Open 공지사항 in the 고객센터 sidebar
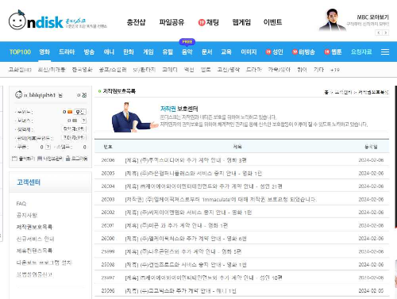397x299 pixels. tap(27, 215)
